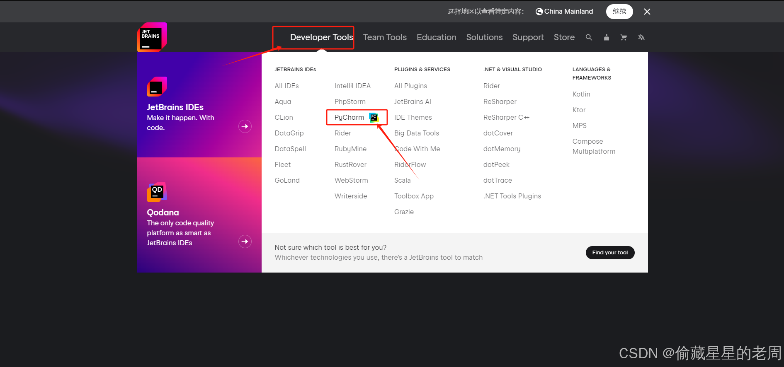
Task: Close the region selection banner
Action: [x=647, y=12]
